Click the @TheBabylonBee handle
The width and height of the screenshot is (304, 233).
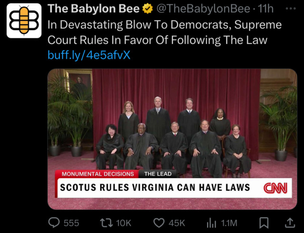(203, 9)
